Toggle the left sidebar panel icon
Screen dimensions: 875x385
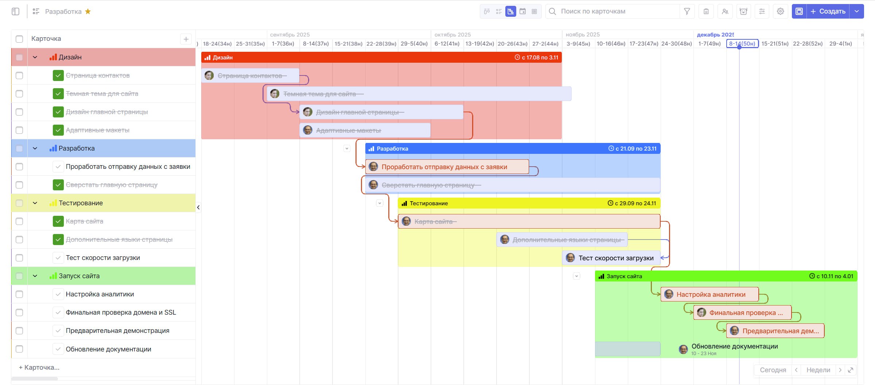15,11
